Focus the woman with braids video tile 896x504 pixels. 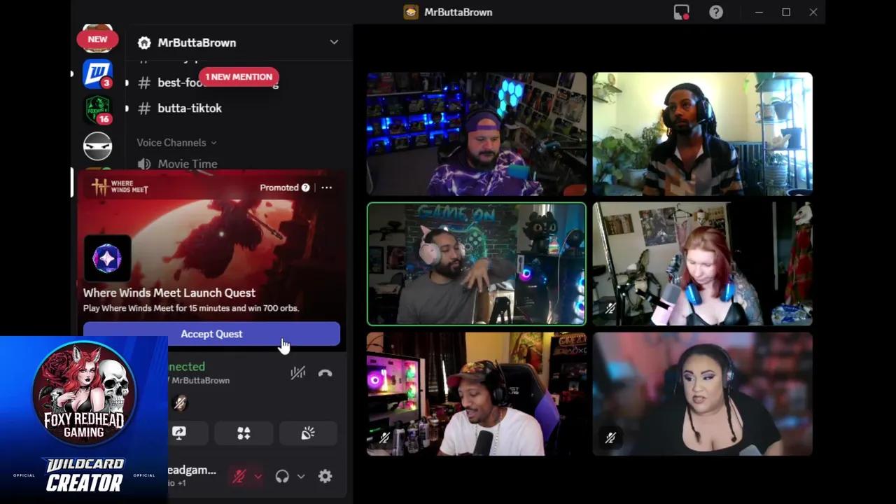click(703, 395)
